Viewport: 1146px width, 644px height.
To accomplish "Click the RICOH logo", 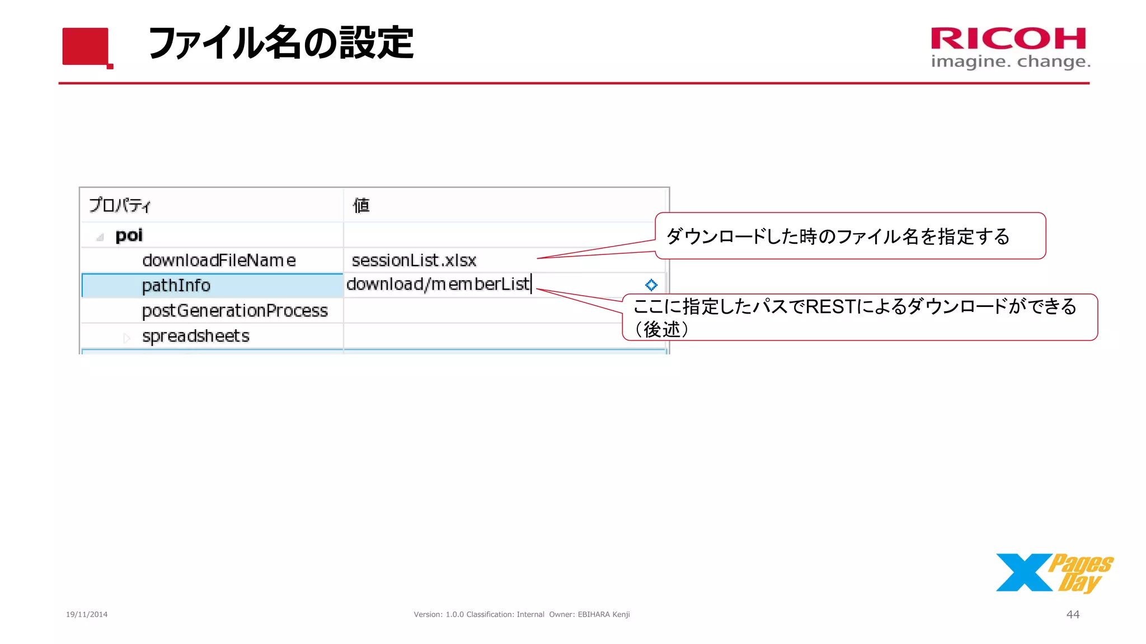I will [1010, 48].
